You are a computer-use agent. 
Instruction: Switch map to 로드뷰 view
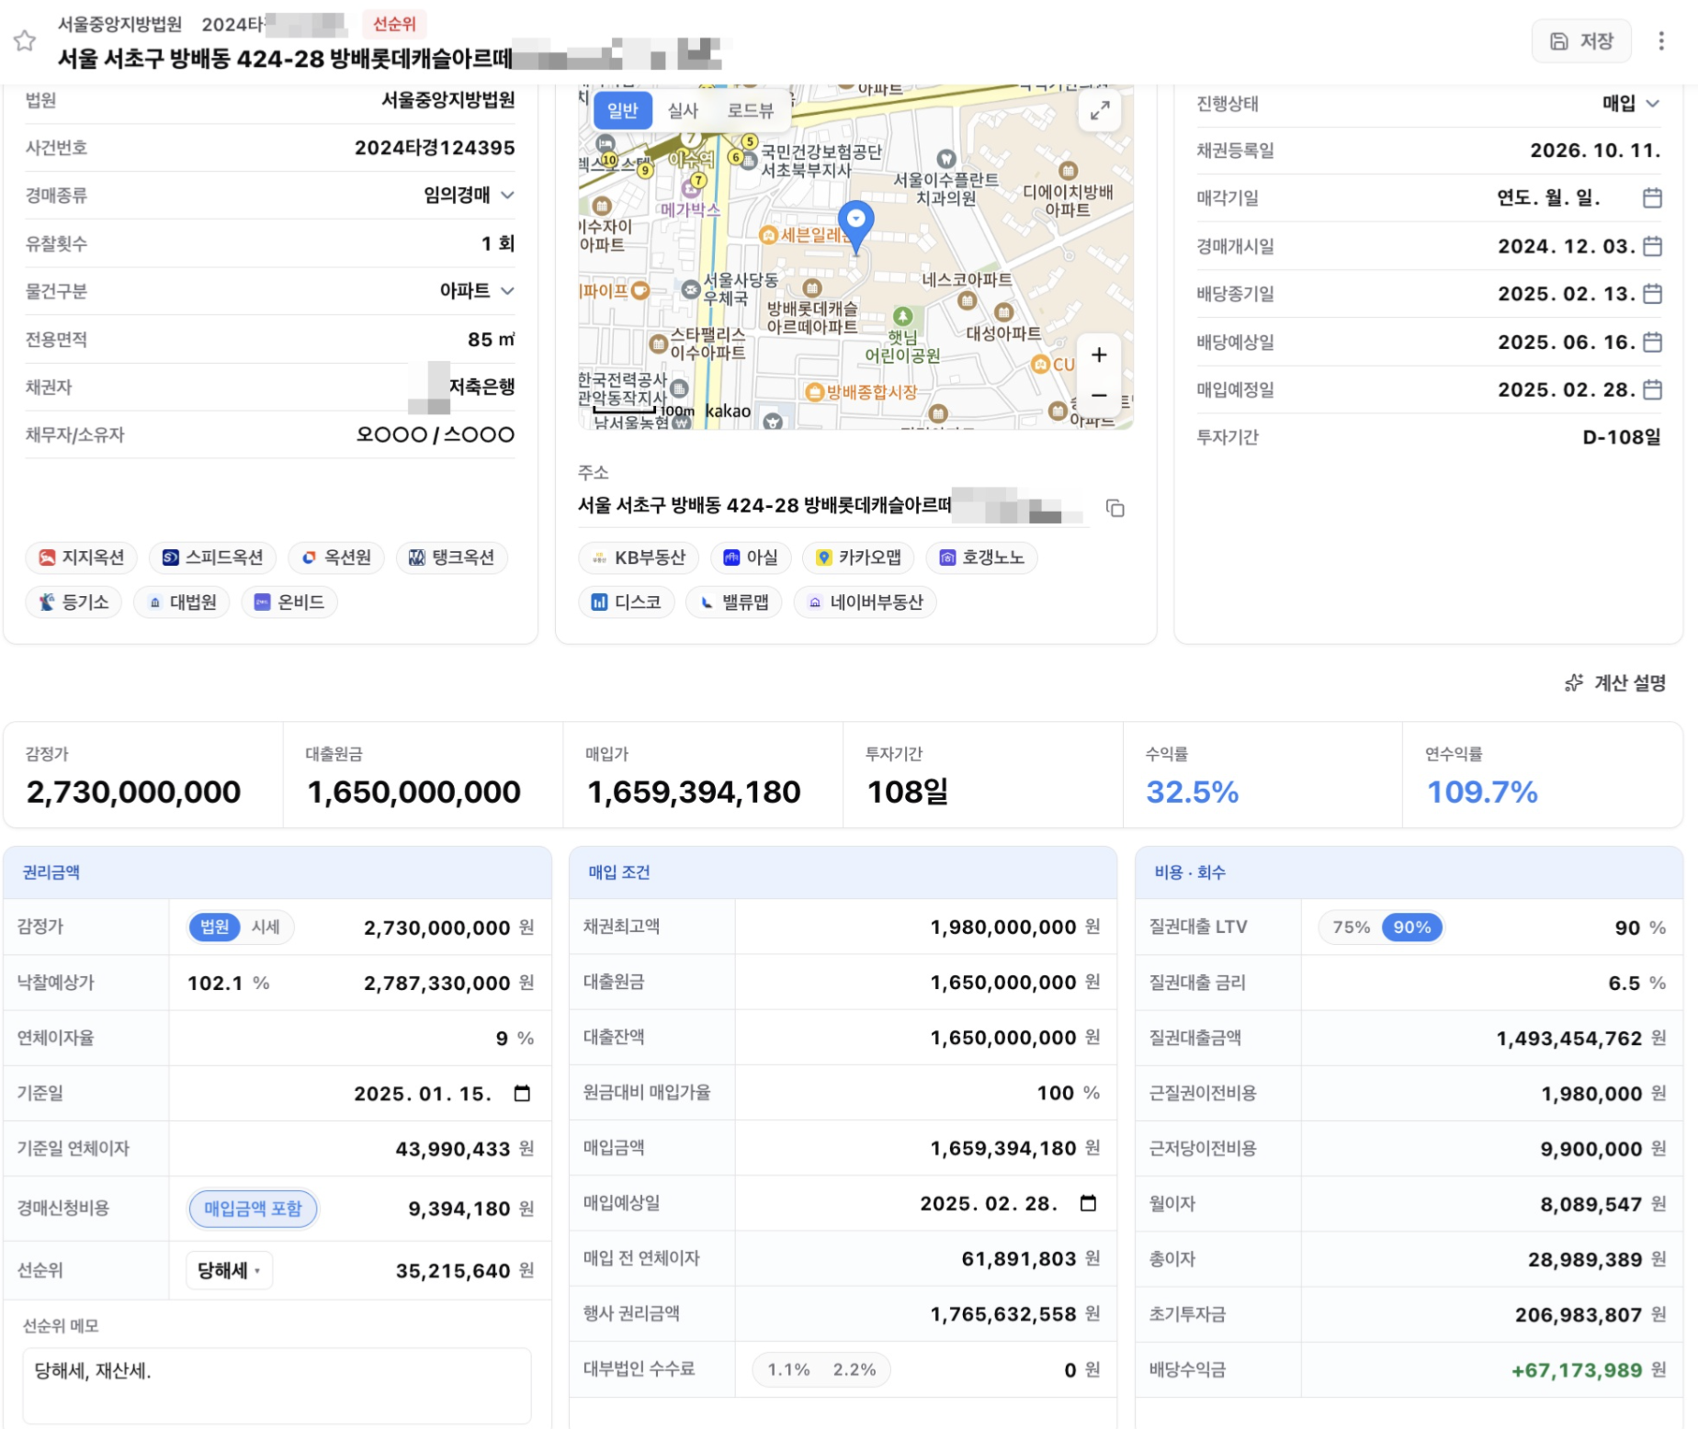[750, 111]
